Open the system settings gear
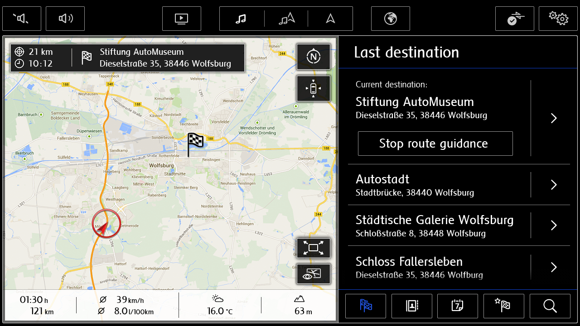The image size is (580, 326). point(558,19)
